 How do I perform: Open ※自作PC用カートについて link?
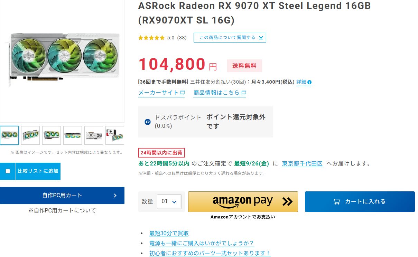[62, 210]
